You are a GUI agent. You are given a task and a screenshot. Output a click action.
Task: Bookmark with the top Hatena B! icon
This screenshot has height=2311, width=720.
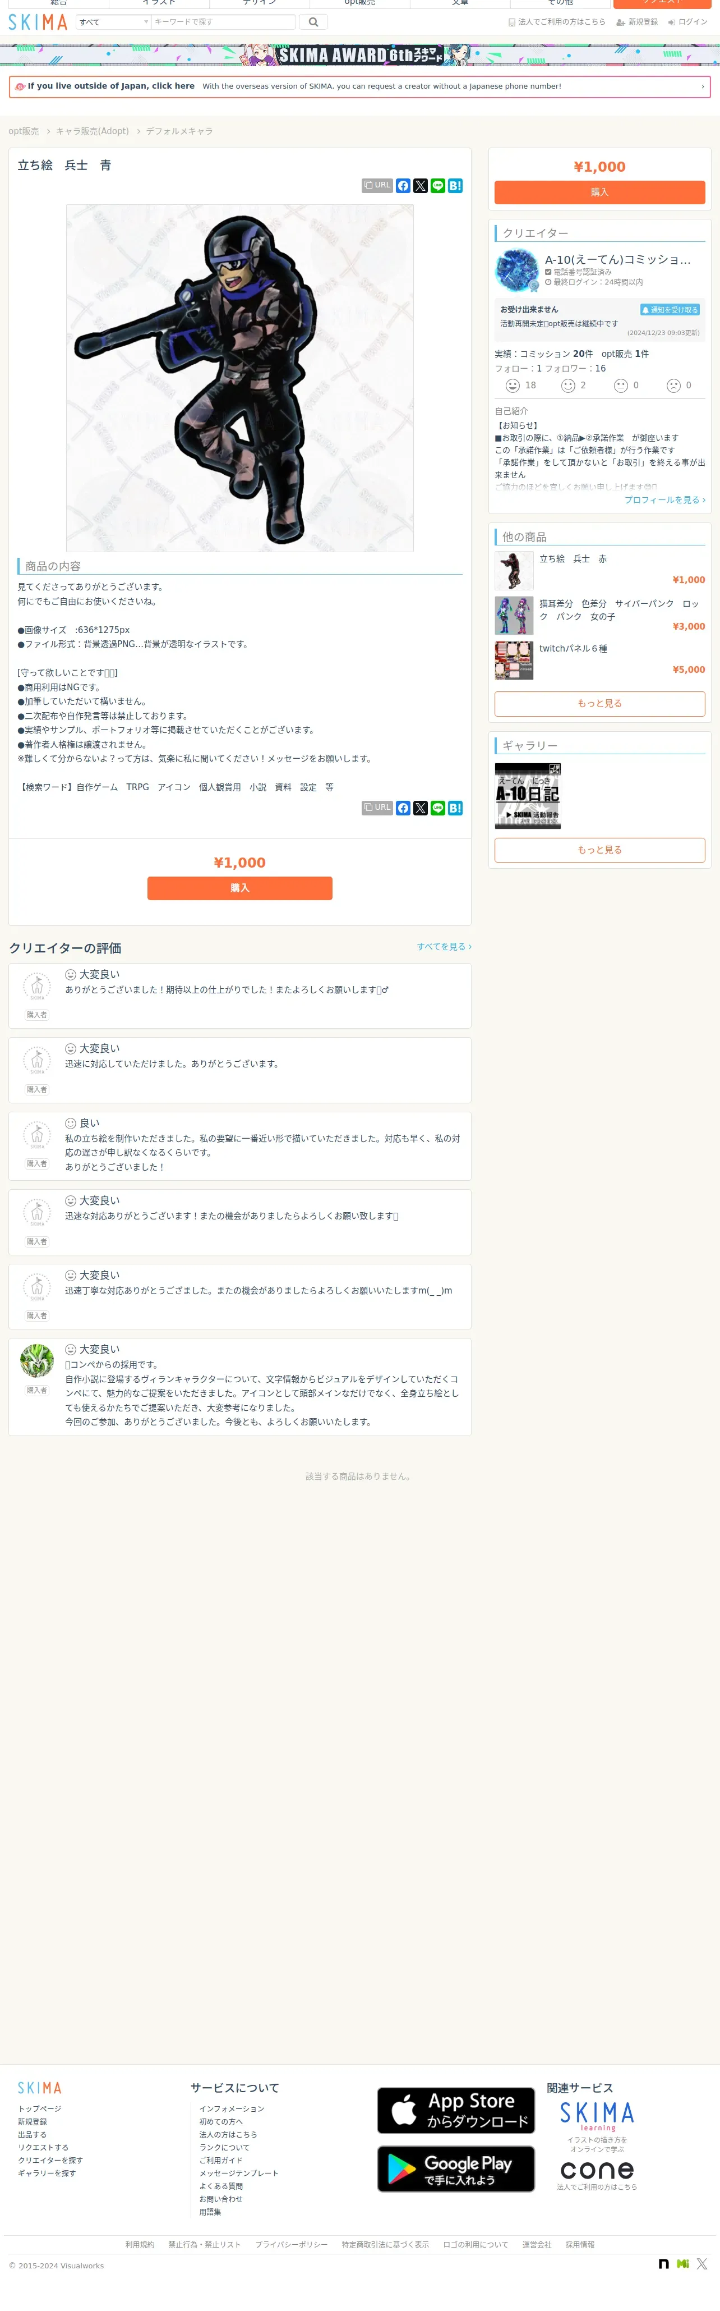[x=455, y=186]
